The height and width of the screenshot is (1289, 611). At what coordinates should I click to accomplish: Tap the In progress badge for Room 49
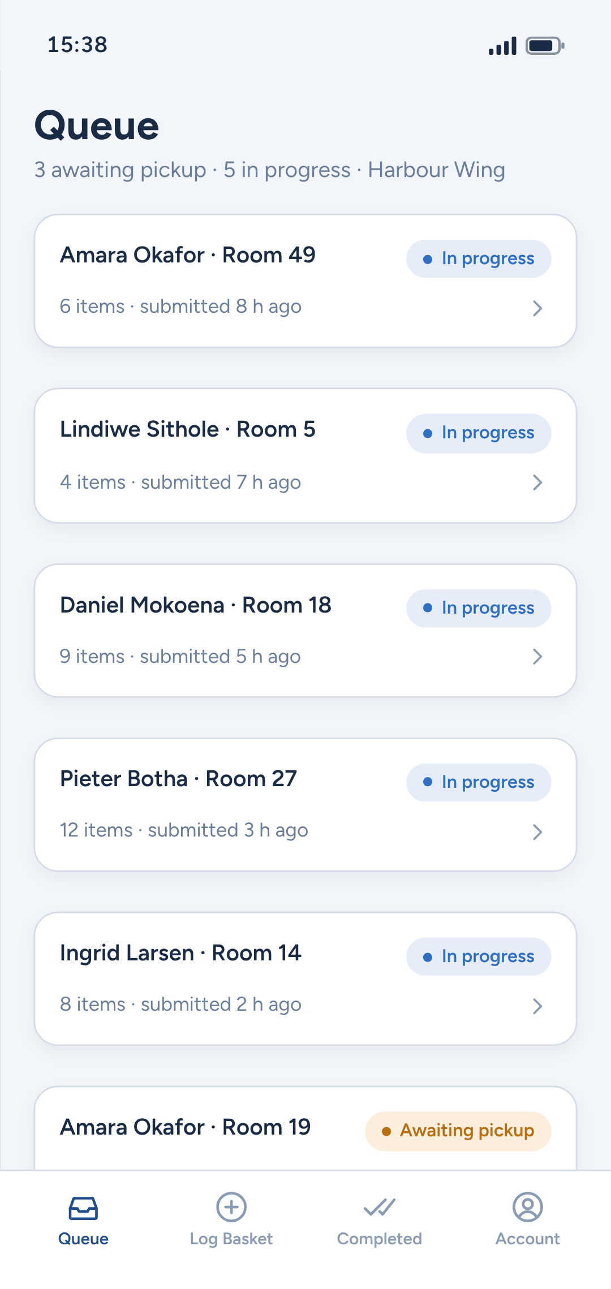(479, 258)
